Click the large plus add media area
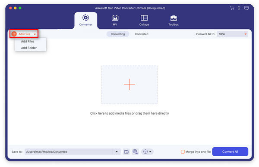The image size is (259, 167). coord(129,85)
